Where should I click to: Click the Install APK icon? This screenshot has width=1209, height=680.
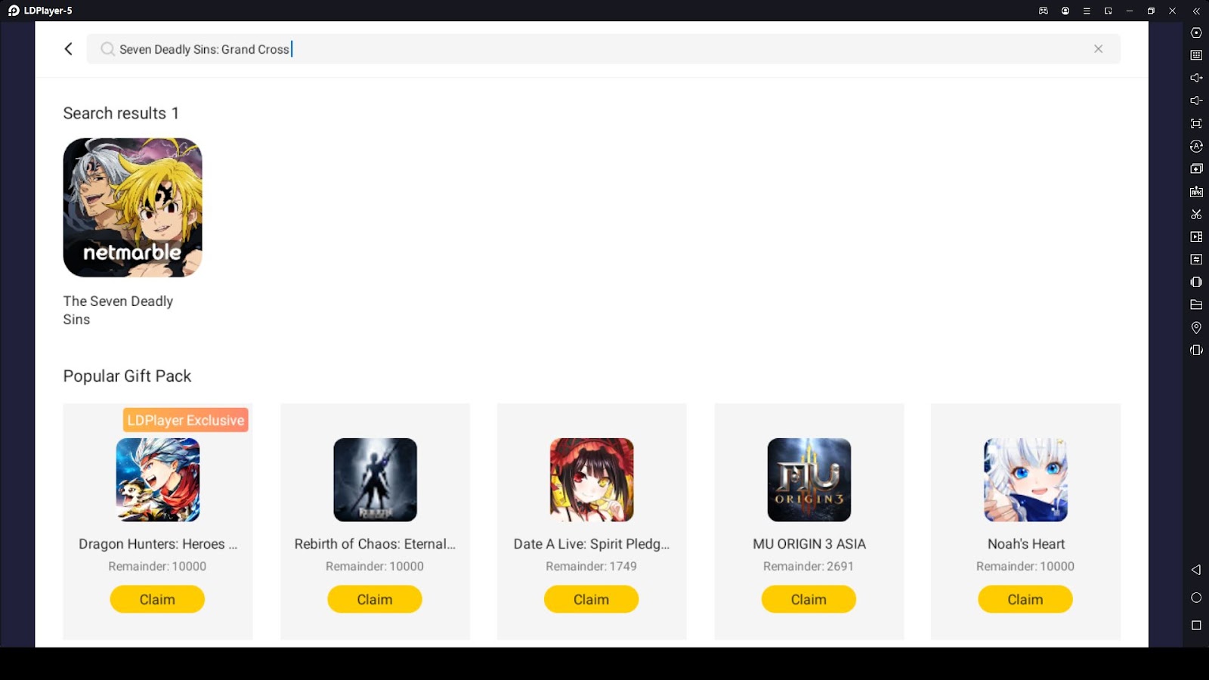[1196, 192]
